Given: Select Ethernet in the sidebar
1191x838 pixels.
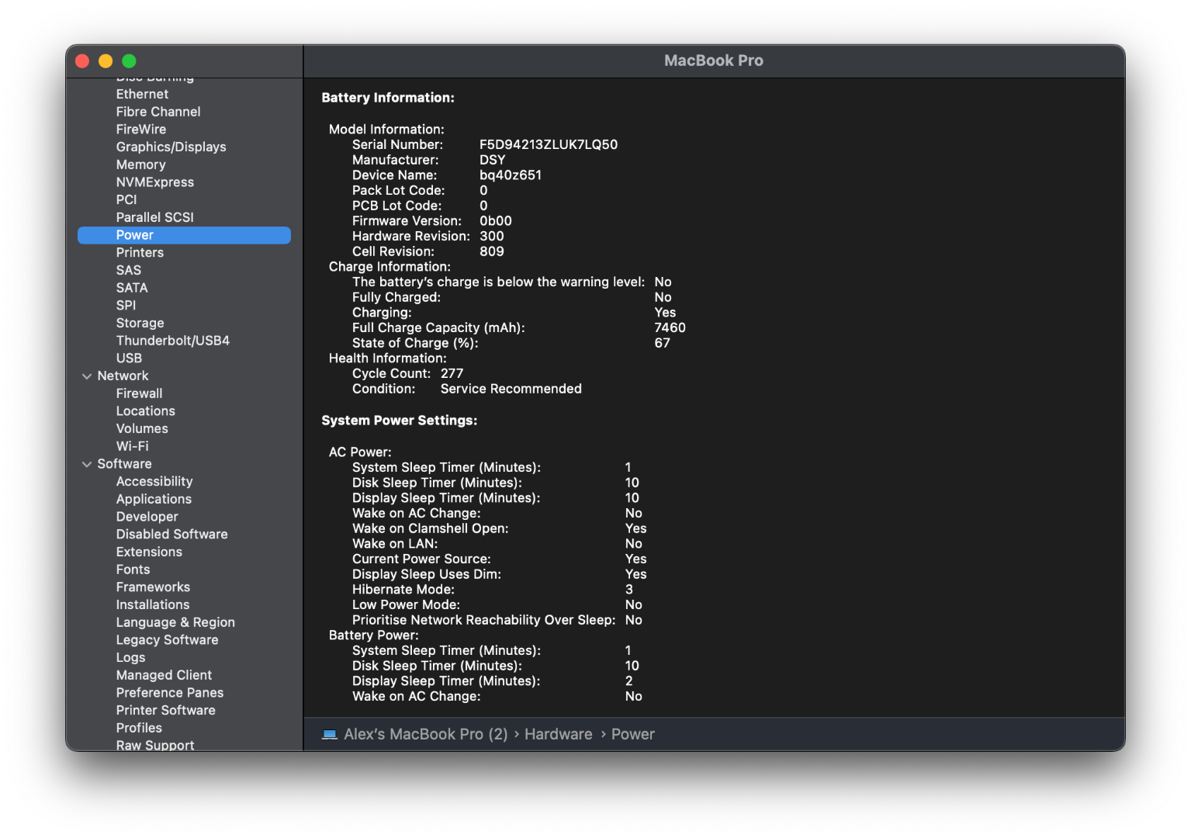Looking at the screenshot, I should point(142,94).
